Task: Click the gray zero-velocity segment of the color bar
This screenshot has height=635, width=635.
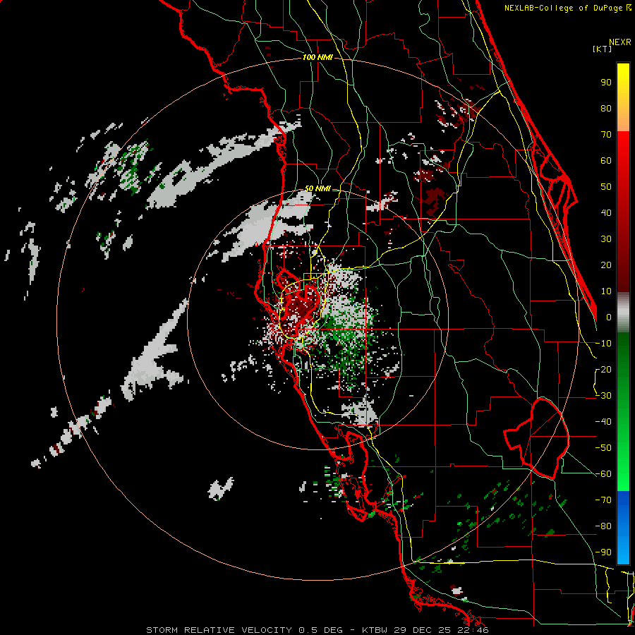Action: tap(623, 313)
